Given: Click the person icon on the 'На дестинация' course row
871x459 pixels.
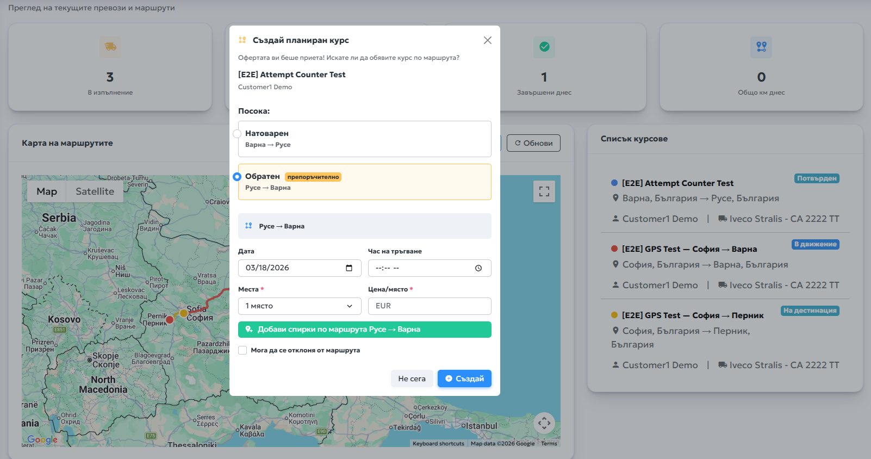Looking at the screenshot, I should coord(615,365).
